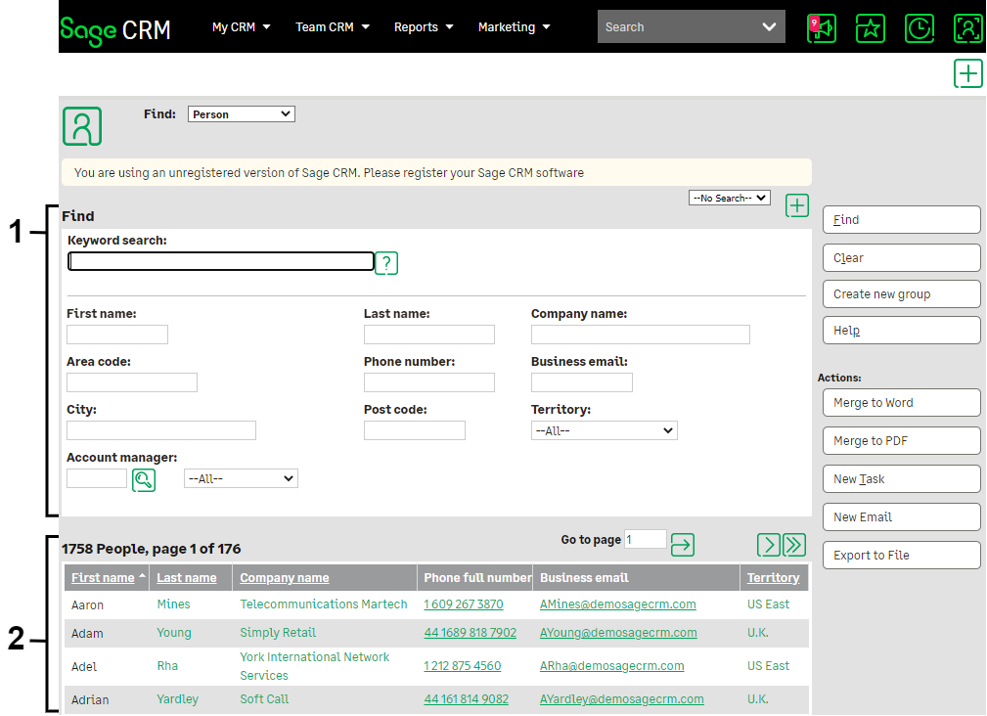Open AMines@demosagecrm.com email link
Viewport: 987px width, 716px height.
[x=617, y=604]
